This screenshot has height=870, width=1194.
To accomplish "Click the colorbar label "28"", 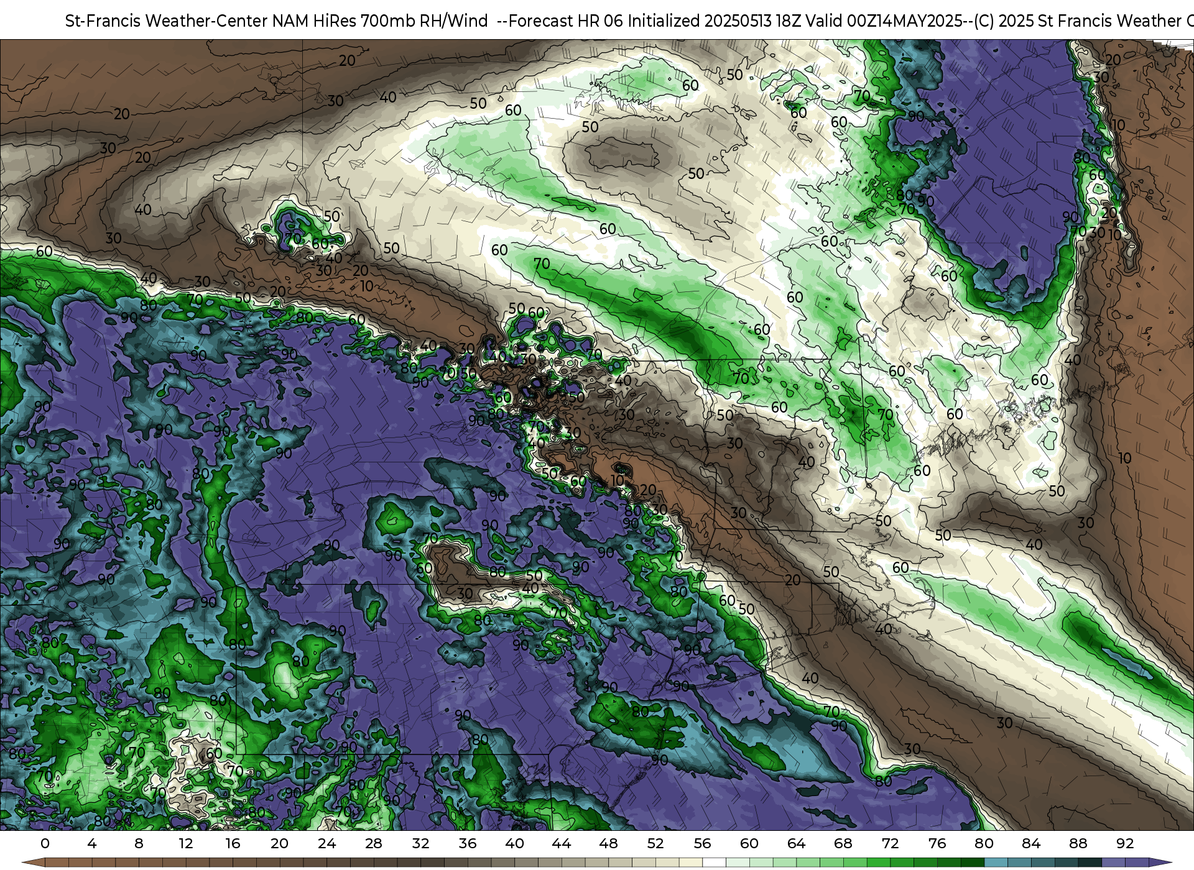I will point(374,843).
